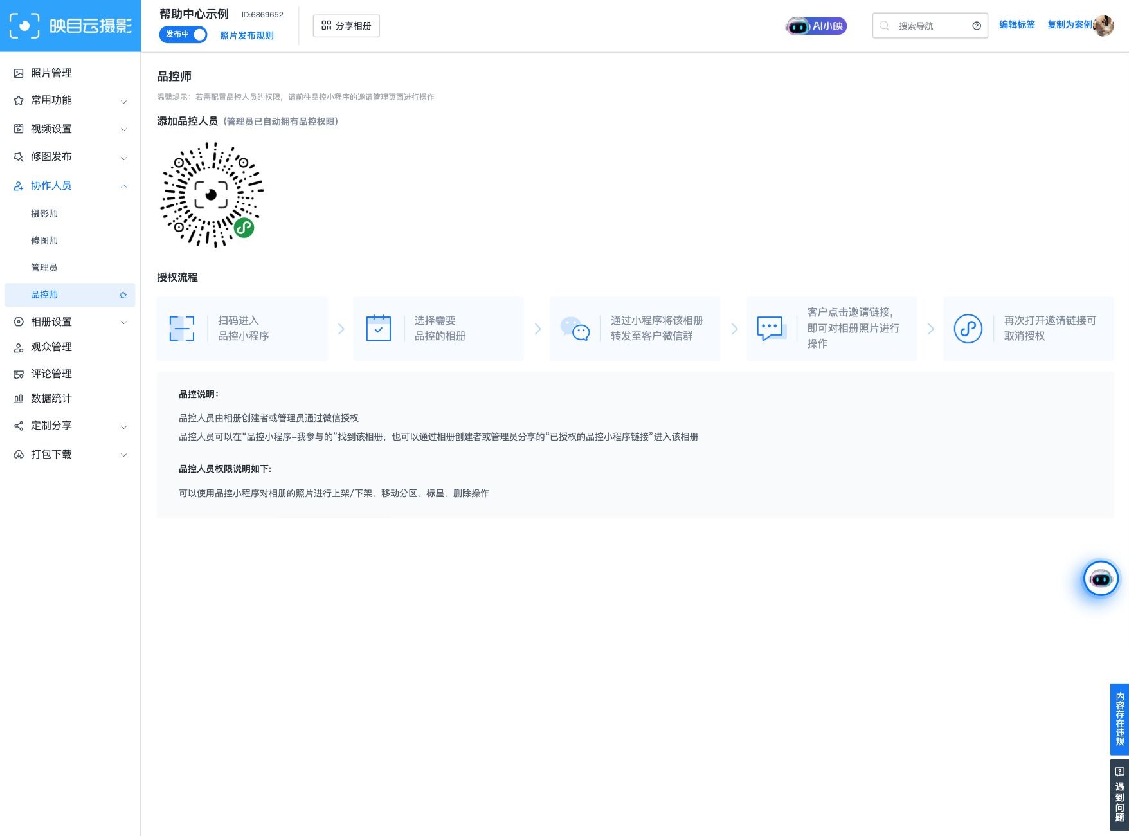
Task: Click the calendar icon in 选择需要 step
Action: point(379,328)
